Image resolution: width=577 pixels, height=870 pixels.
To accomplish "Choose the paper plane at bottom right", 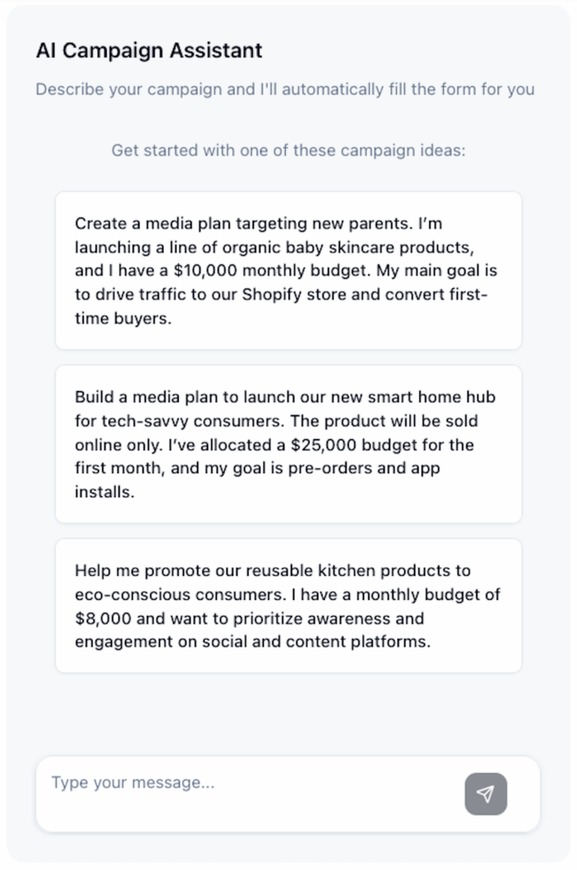I will point(485,794).
